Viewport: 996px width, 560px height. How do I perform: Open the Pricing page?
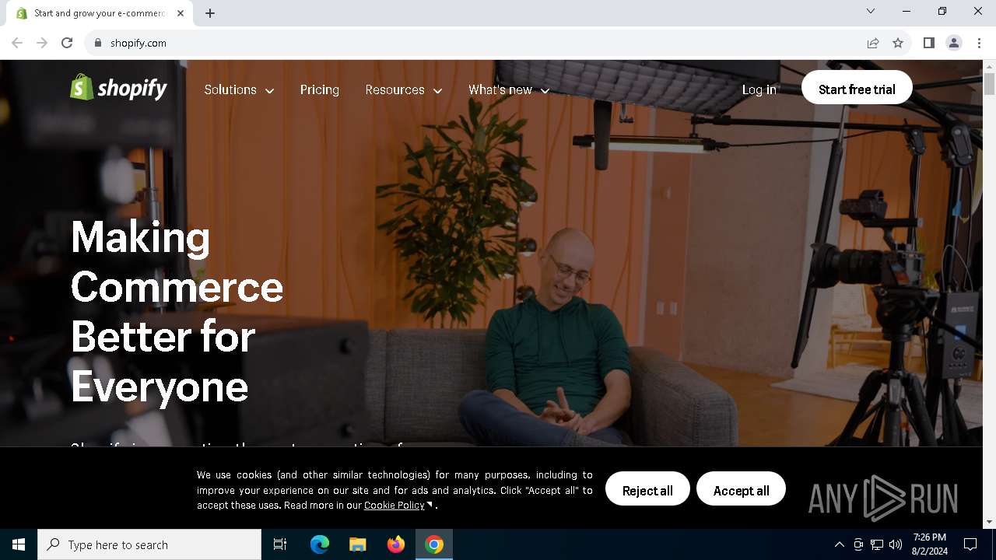tap(320, 90)
